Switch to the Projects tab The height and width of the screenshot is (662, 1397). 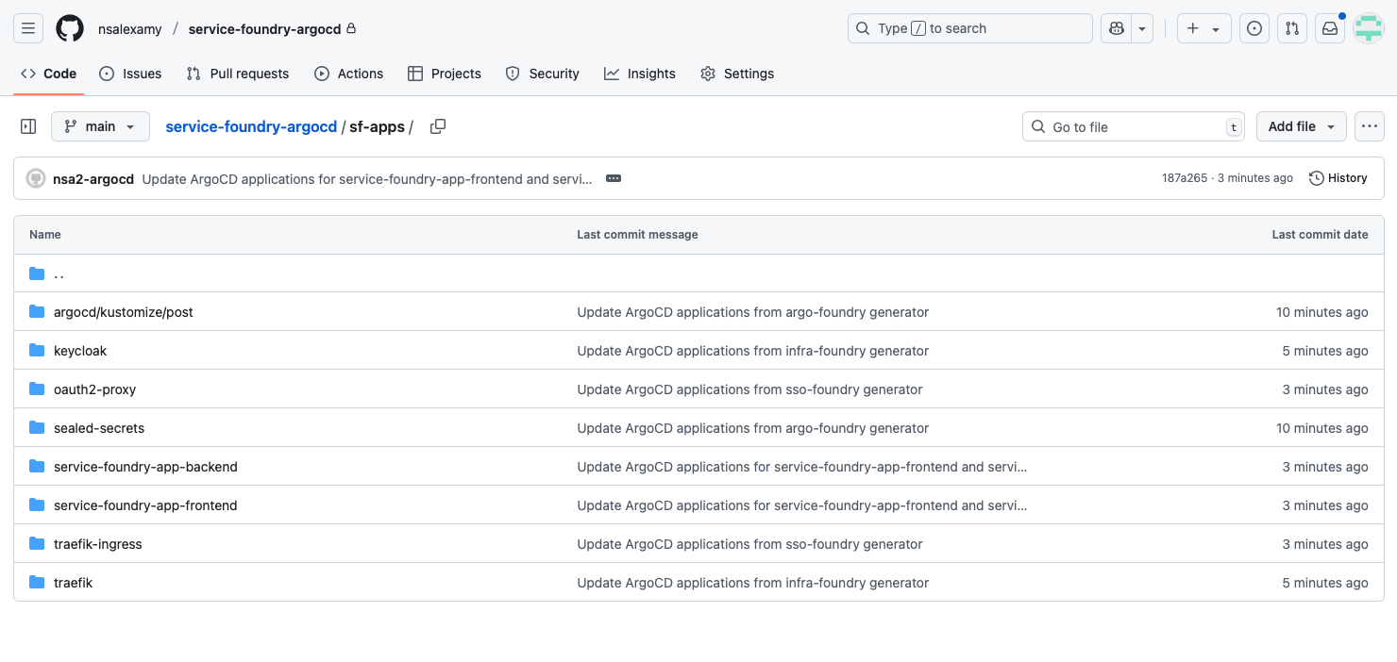point(445,74)
